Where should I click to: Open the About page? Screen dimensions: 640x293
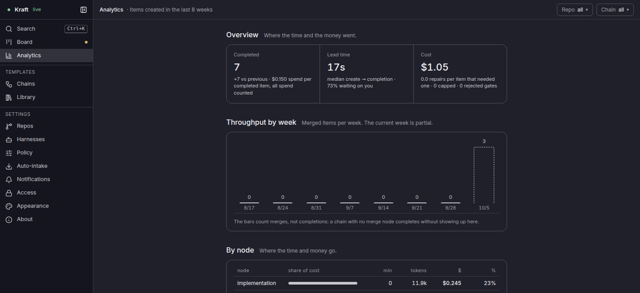tap(47, 219)
